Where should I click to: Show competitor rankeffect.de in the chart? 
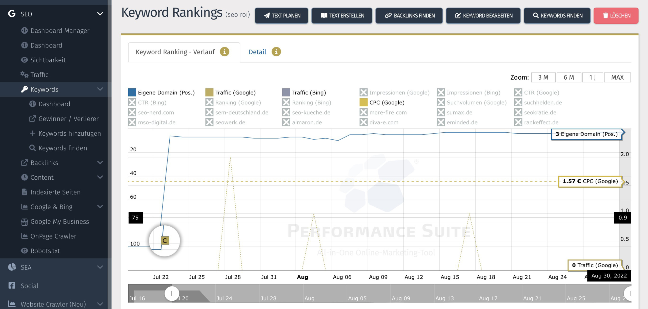536,123
